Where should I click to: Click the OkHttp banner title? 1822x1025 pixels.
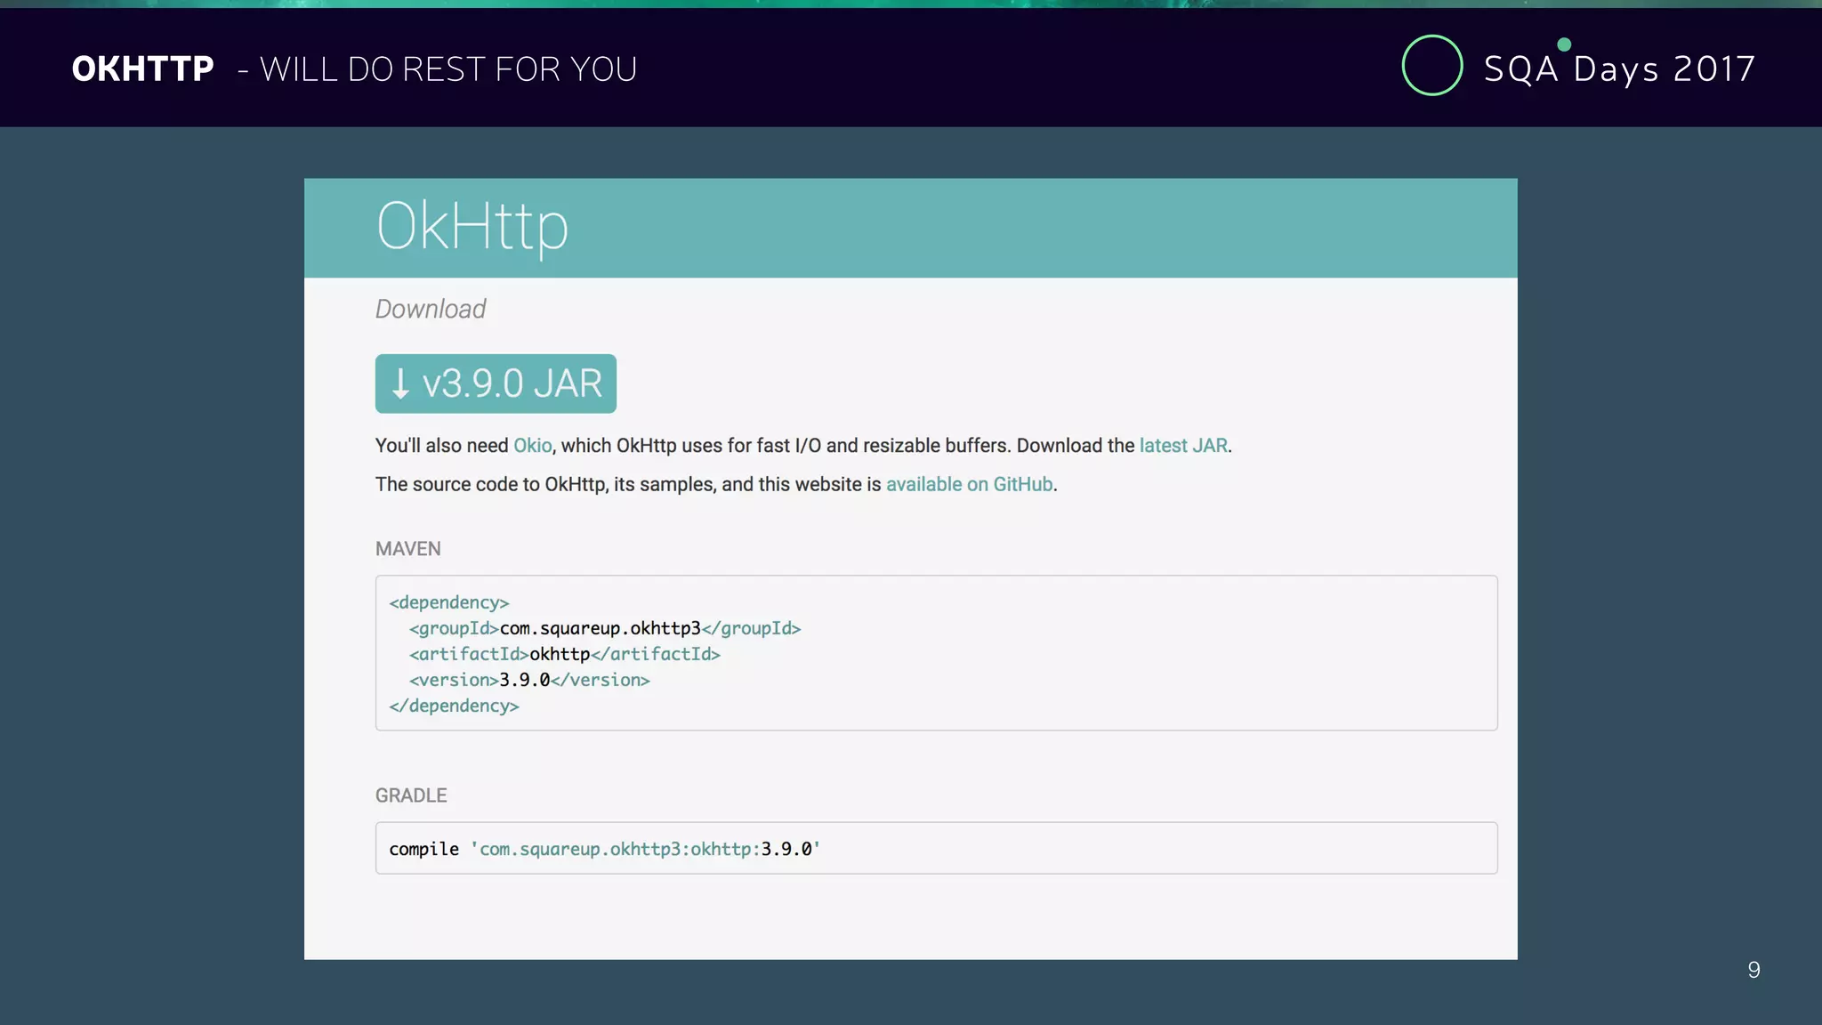(472, 227)
